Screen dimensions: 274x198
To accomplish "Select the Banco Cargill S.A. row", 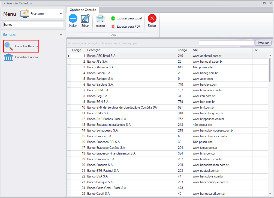I will pos(167,194).
